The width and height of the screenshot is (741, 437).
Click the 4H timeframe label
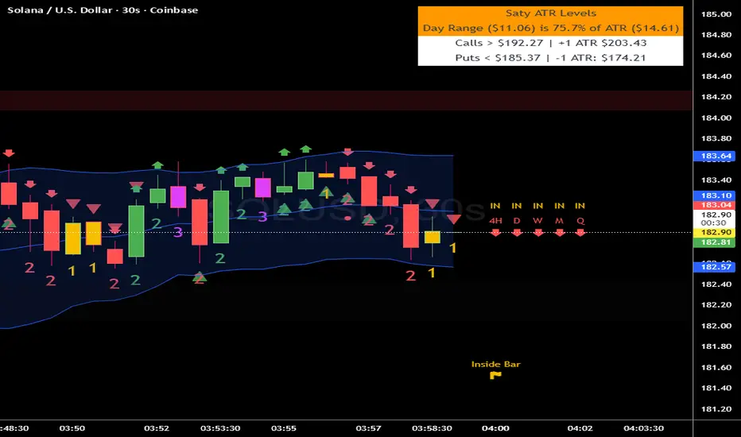pos(495,221)
